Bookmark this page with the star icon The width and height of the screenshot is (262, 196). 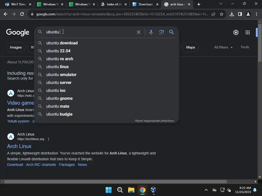coord(222,14)
